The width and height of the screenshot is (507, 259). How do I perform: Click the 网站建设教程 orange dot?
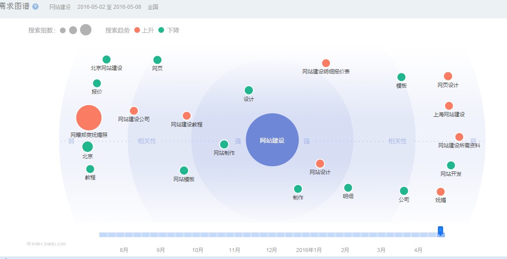pyautogui.click(x=186, y=116)
